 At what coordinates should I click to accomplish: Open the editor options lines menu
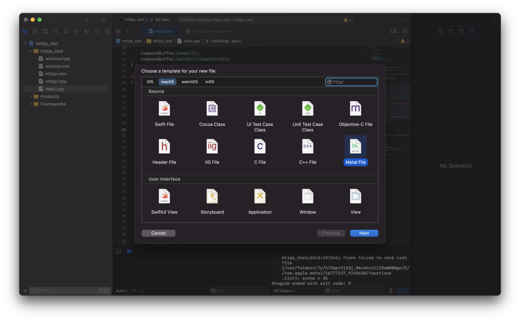(393, 31)
